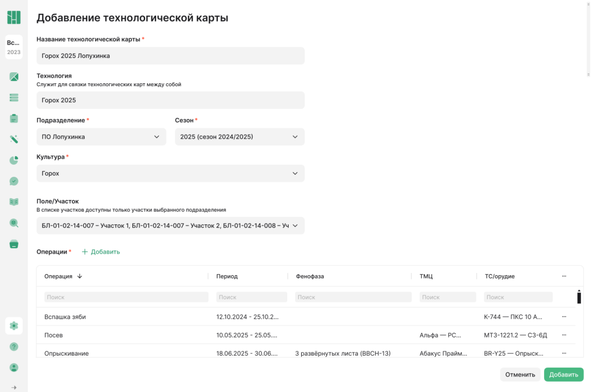Open the magic wand tool in sidebar

pos(14,139)
